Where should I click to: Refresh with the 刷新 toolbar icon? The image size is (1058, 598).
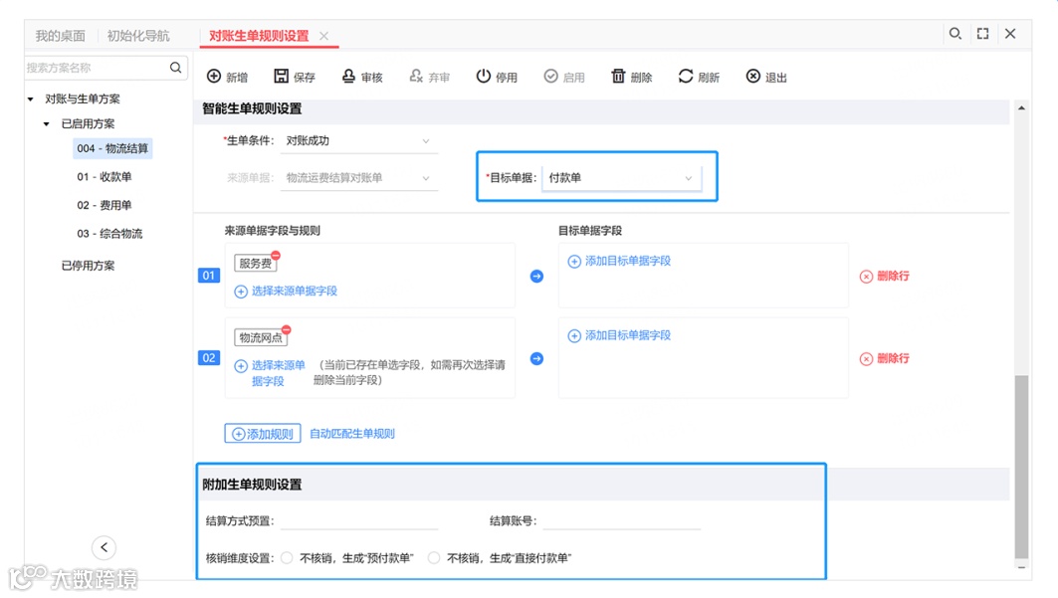pyautogui.click(x=686, y=77)
